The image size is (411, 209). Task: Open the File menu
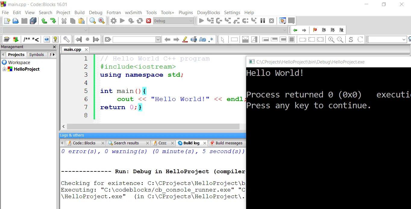[5, 13]
